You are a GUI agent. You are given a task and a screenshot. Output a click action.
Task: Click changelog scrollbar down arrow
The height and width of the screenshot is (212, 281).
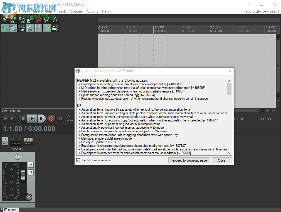click(229, 153)
